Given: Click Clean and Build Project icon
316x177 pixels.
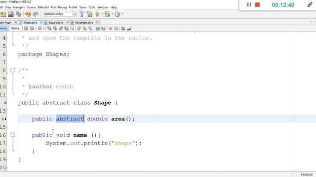Looking at the screenshot, I should (x=89, y=14).
